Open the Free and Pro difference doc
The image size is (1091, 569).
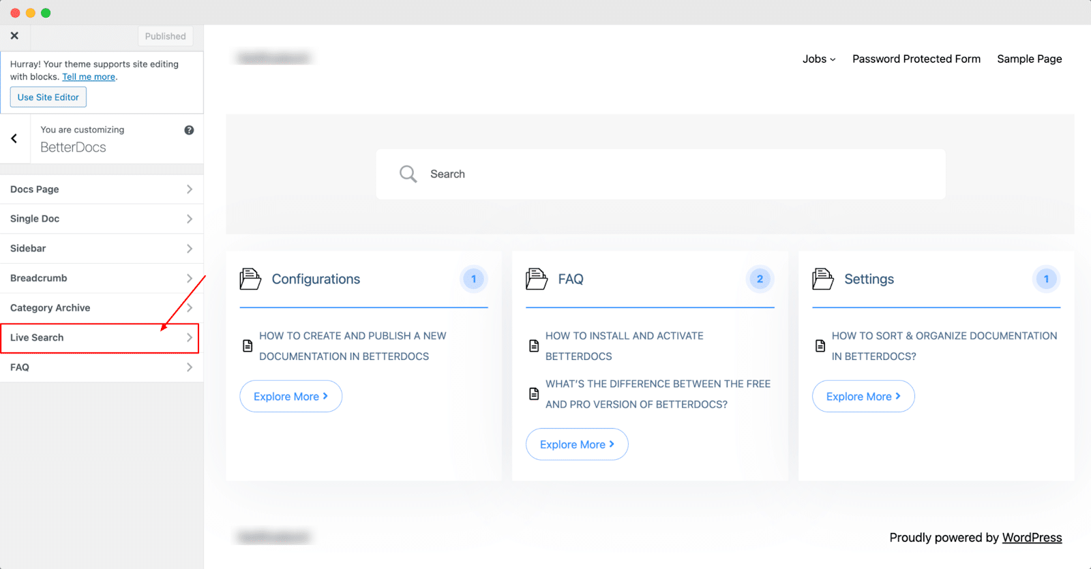(x=658, y=394)
